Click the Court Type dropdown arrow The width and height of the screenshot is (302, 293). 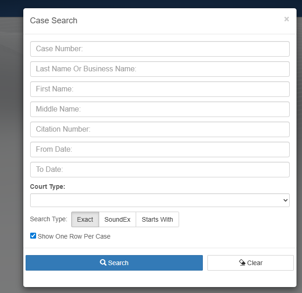pyautogui.click(x=286, y=200)
